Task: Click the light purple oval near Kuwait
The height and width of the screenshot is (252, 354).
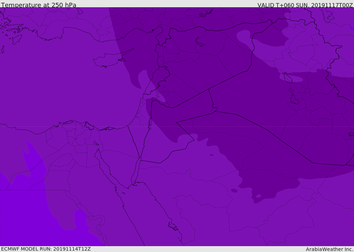Action: [292, 78]
